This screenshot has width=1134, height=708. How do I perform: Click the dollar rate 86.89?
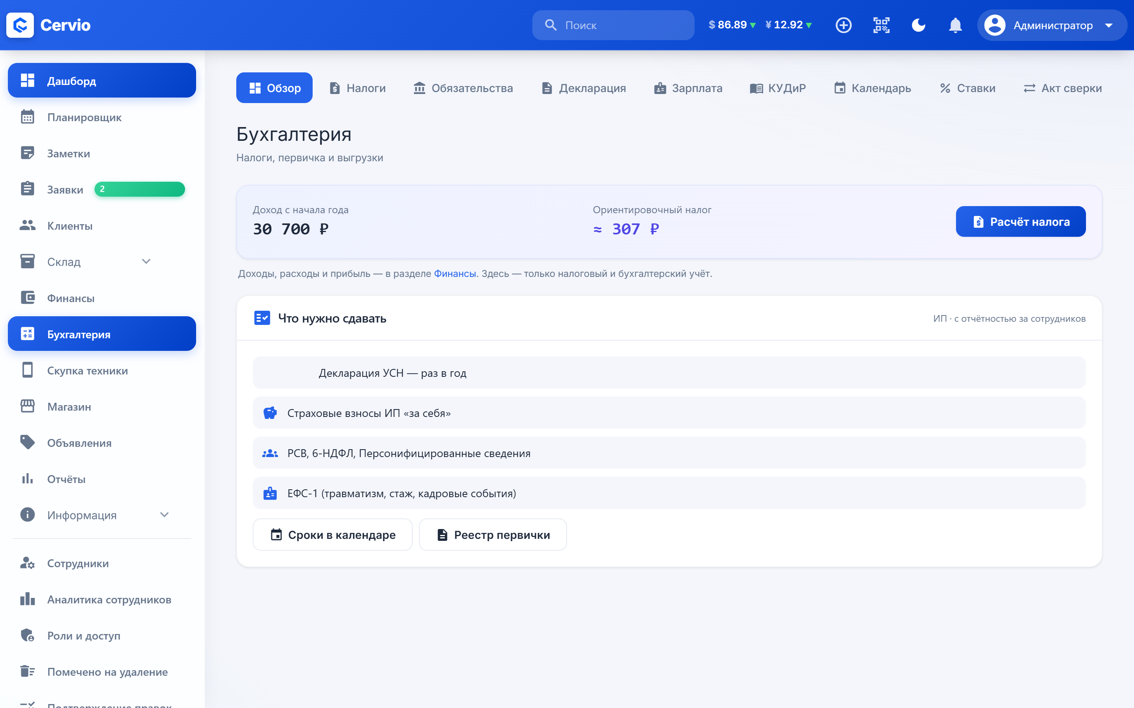tap(732, 25)
